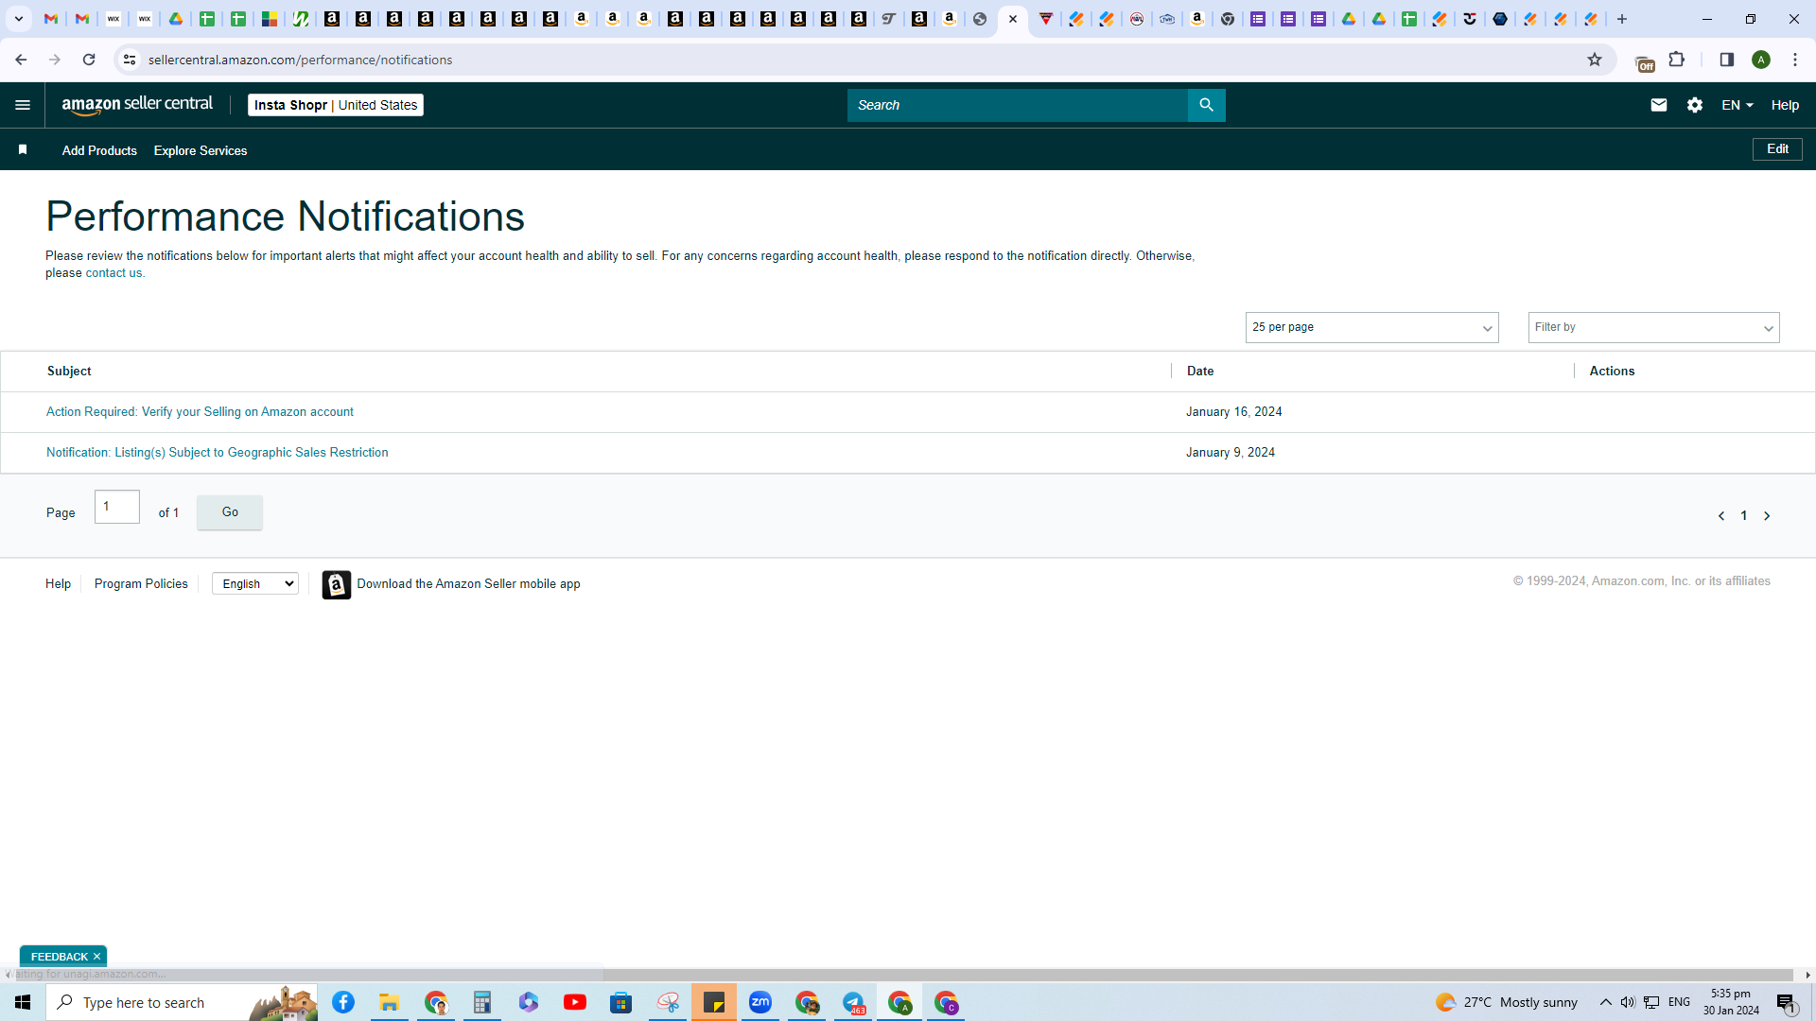Open File Explorer from the taskbar
Viewport: 1816px width, 1021px height.
click(390, 1002)
